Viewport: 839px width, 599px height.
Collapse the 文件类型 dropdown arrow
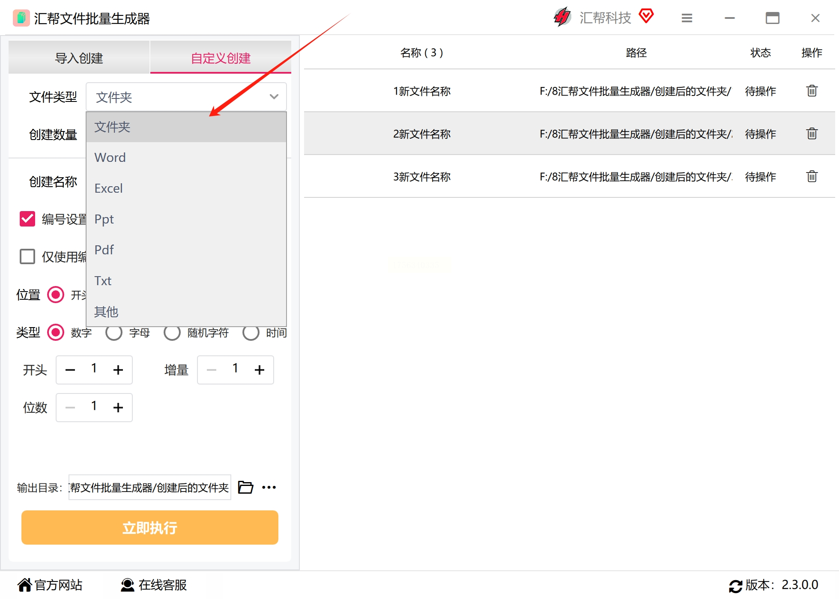click(274, 97)
